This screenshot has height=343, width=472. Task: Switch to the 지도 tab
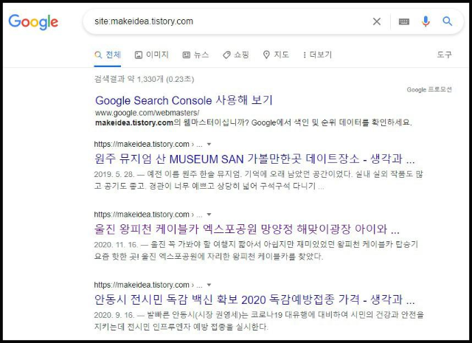276,55
